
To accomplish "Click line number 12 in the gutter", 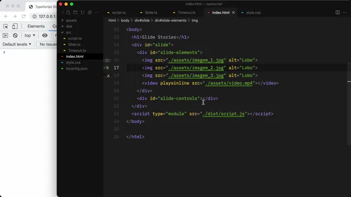I will click(116, 30).
